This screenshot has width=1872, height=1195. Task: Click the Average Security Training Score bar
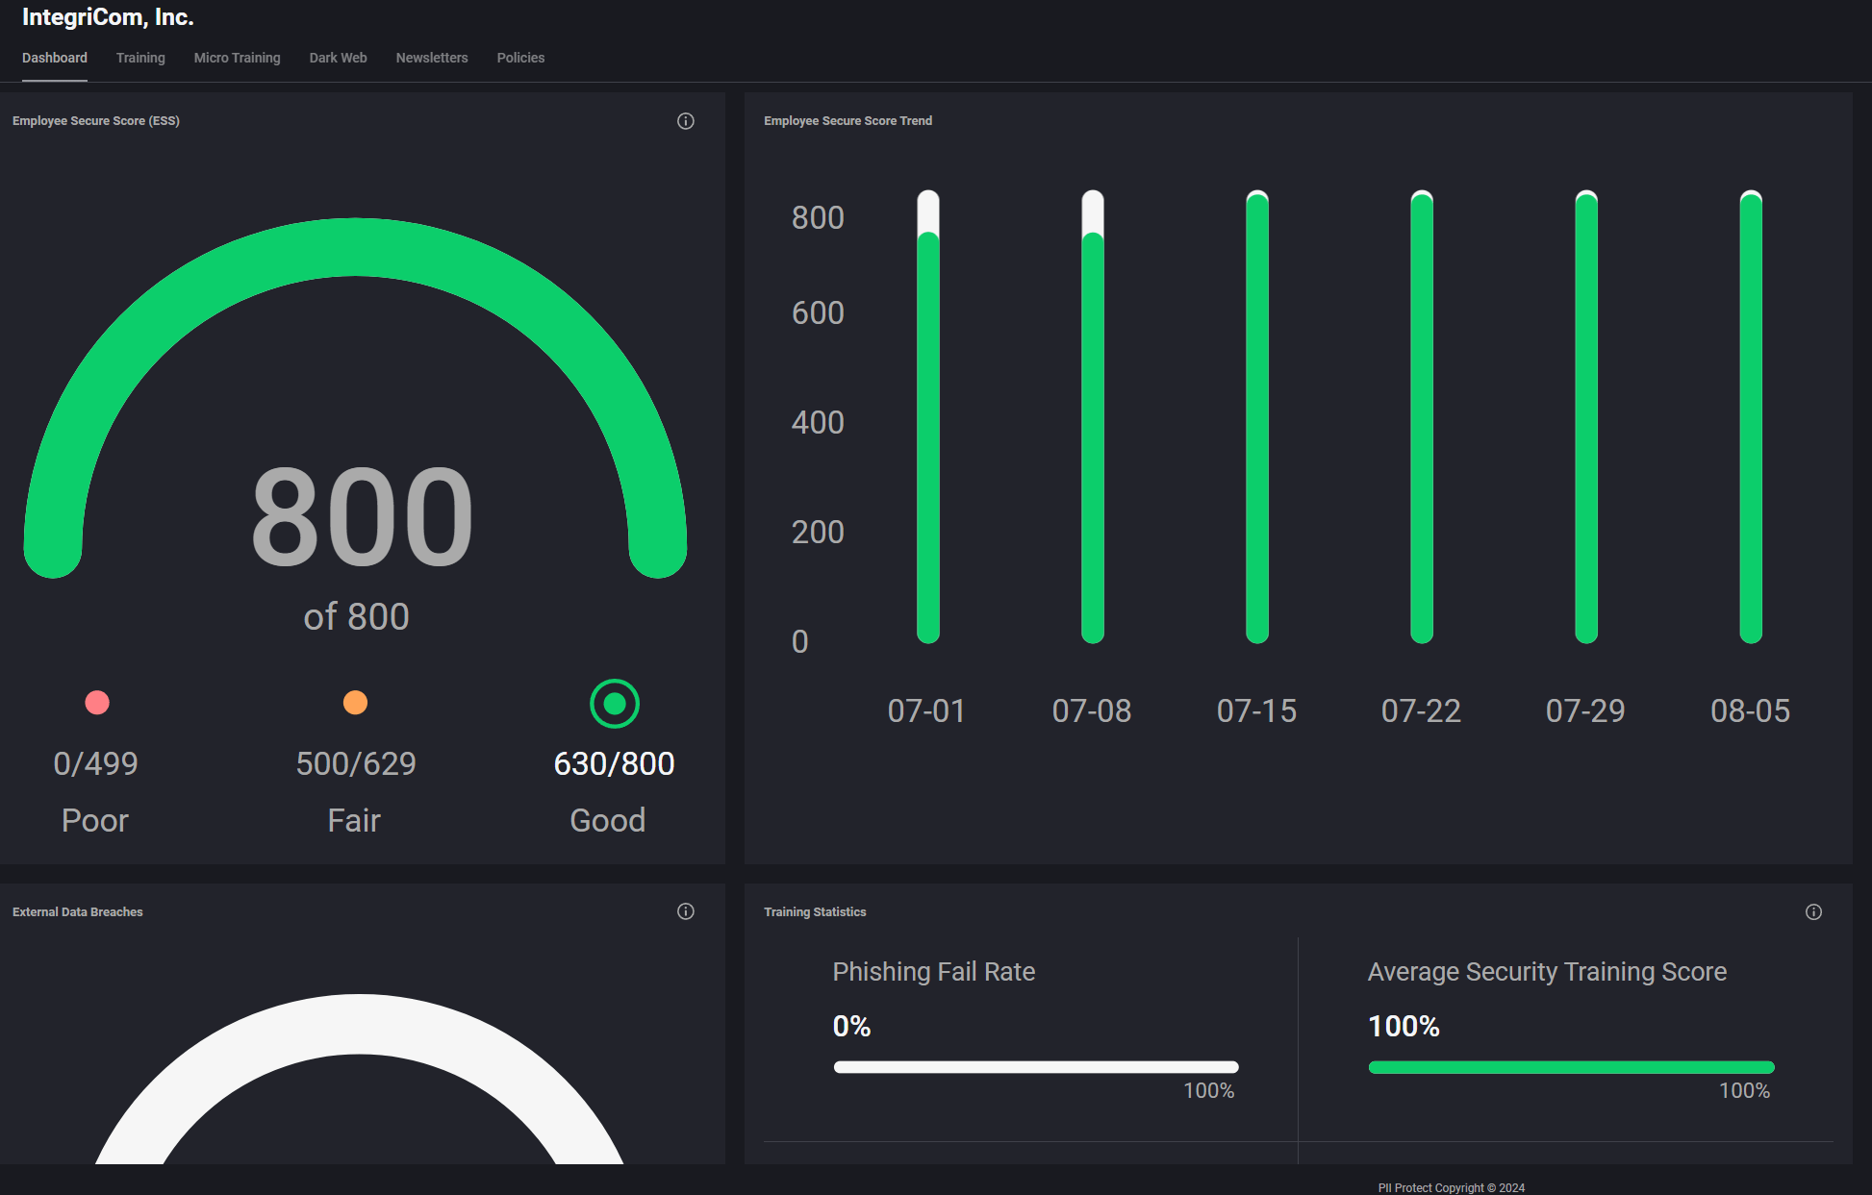[1572, 1067]
